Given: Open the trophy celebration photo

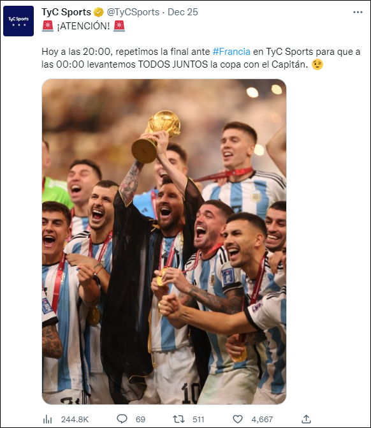Looking at the screenshot, I should [164, 242].
